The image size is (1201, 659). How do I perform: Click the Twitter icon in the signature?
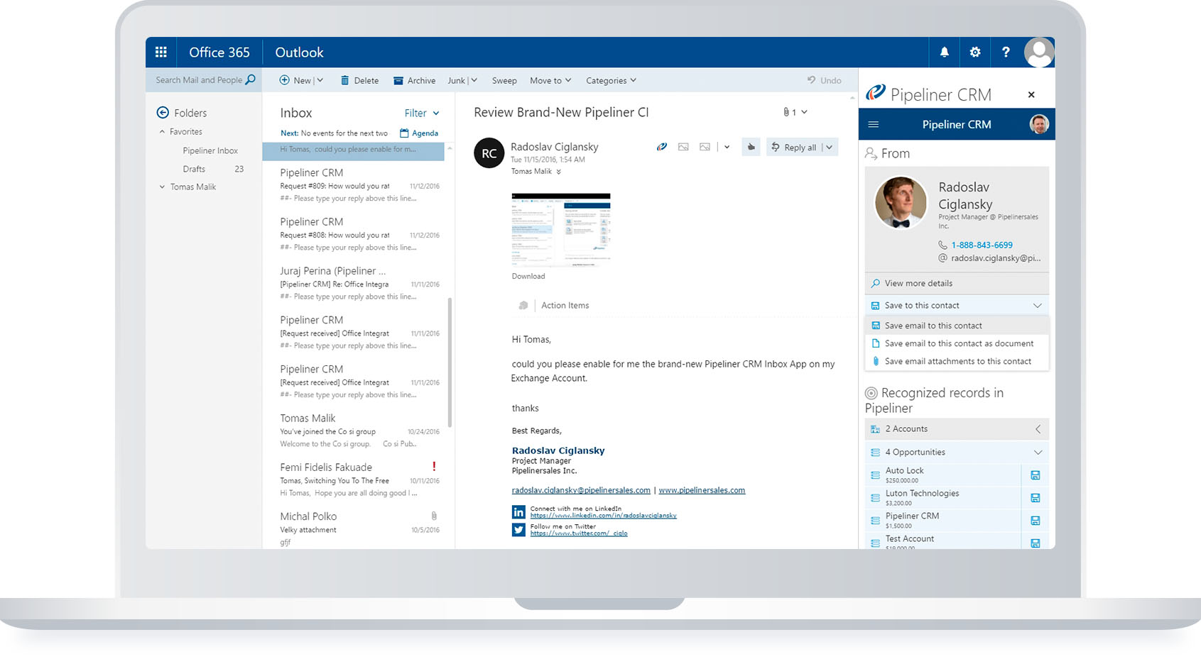518,530
